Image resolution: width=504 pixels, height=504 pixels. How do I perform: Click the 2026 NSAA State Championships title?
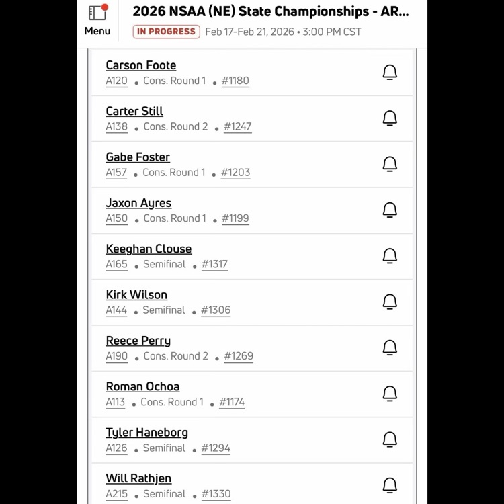tap(270, 11)
